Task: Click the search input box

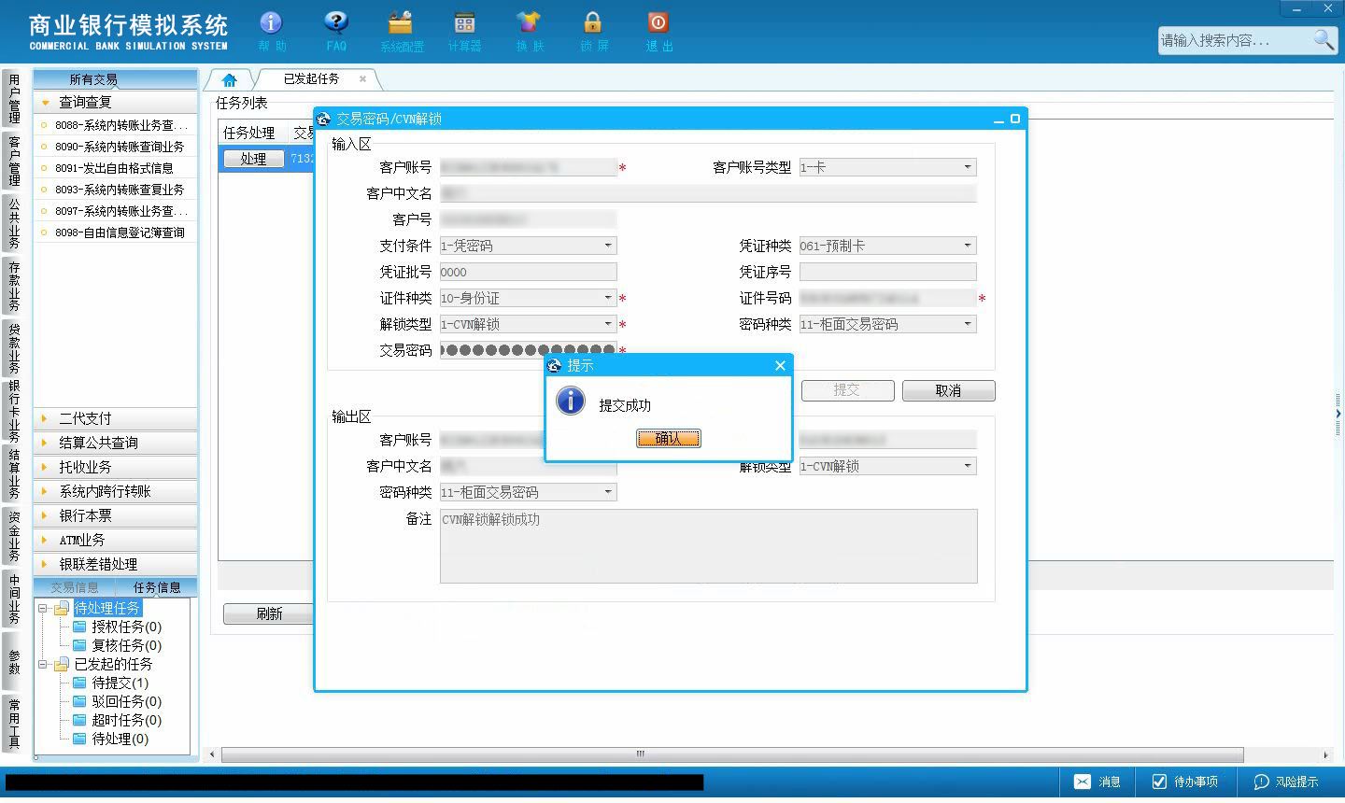Action: 1235,40
